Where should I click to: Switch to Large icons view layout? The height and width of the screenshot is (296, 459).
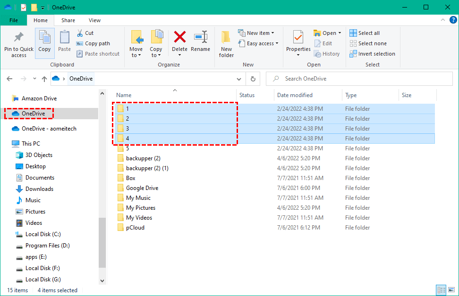click(451, 290)
